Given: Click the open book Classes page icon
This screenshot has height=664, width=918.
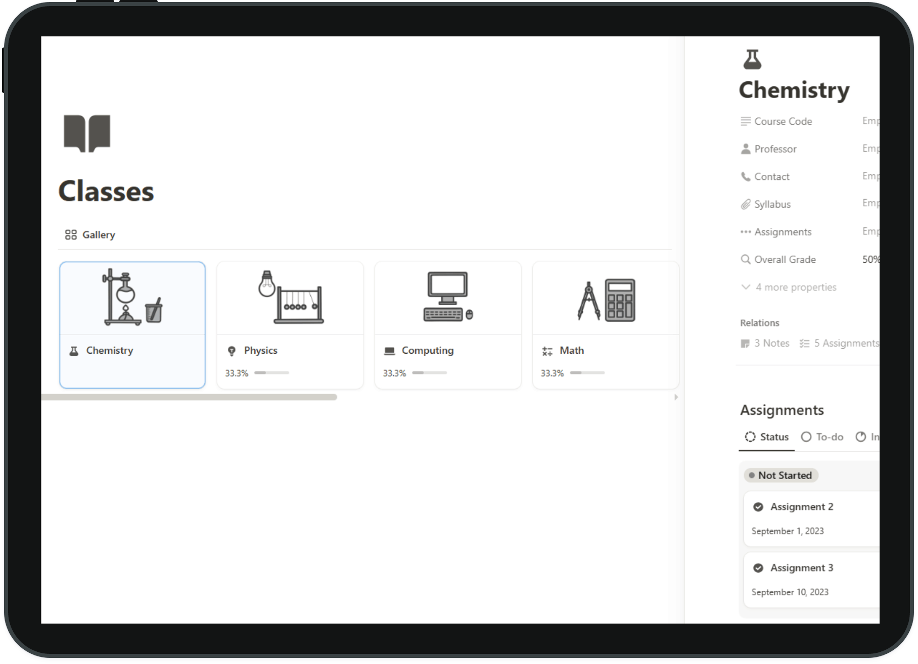Looking at the screenshot, I should point(87,133).
